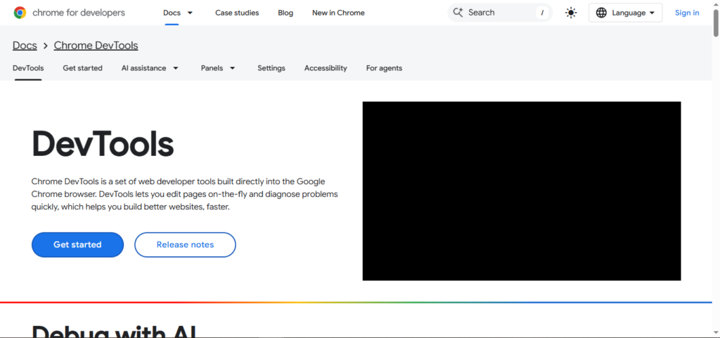Open New in Chrome page

pos(338,13)
